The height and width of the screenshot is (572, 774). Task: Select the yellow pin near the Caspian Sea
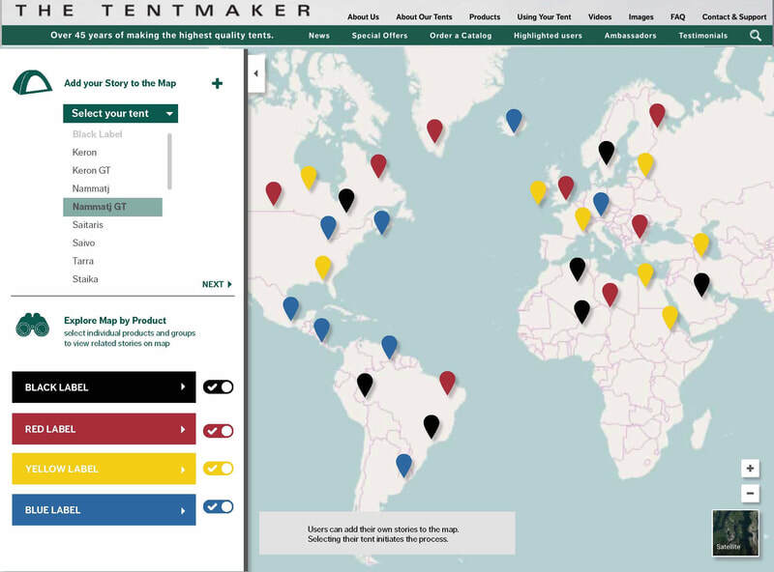pos(700,244)
